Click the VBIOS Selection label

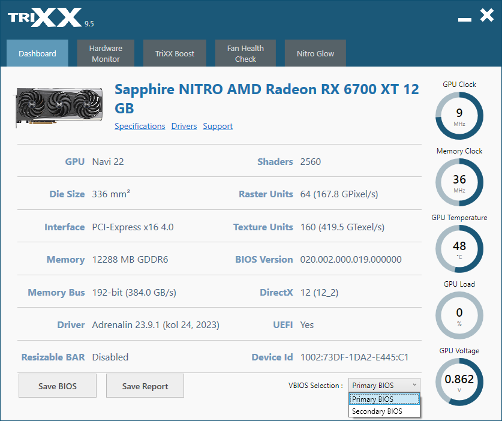coord(315,386)
